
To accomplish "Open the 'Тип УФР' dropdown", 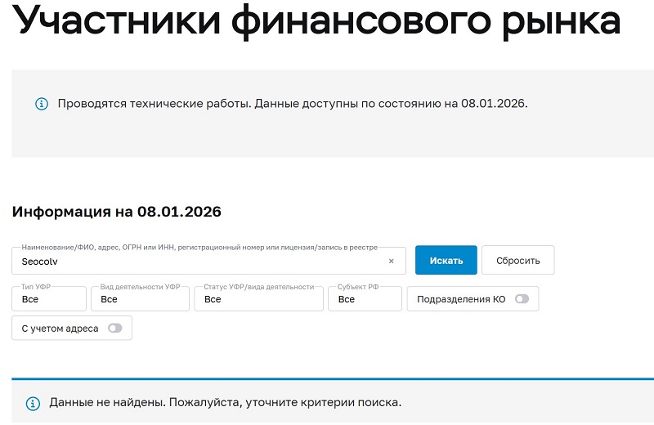I will pyautogui.click(x=49, y=299).
